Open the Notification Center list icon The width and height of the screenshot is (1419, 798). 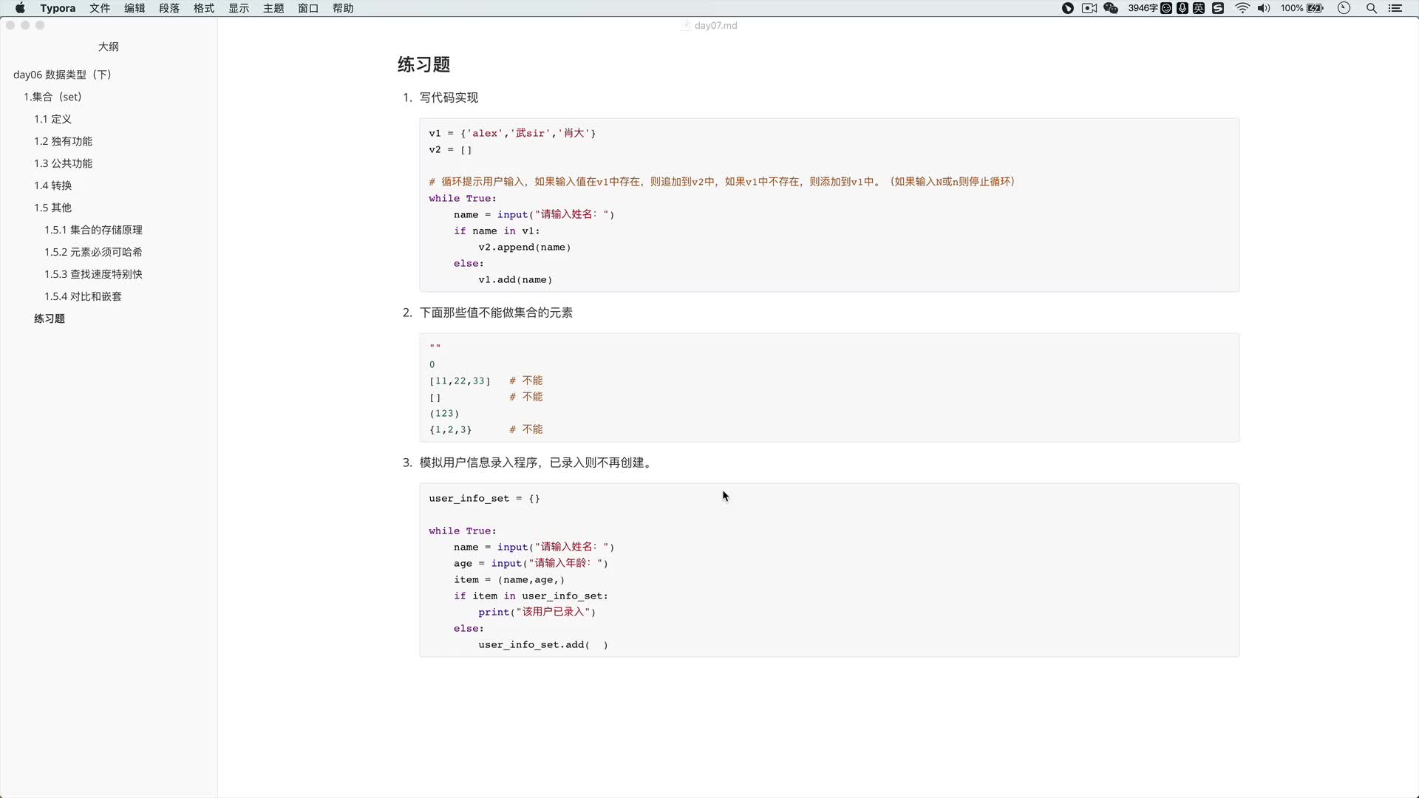(1395, 8)
